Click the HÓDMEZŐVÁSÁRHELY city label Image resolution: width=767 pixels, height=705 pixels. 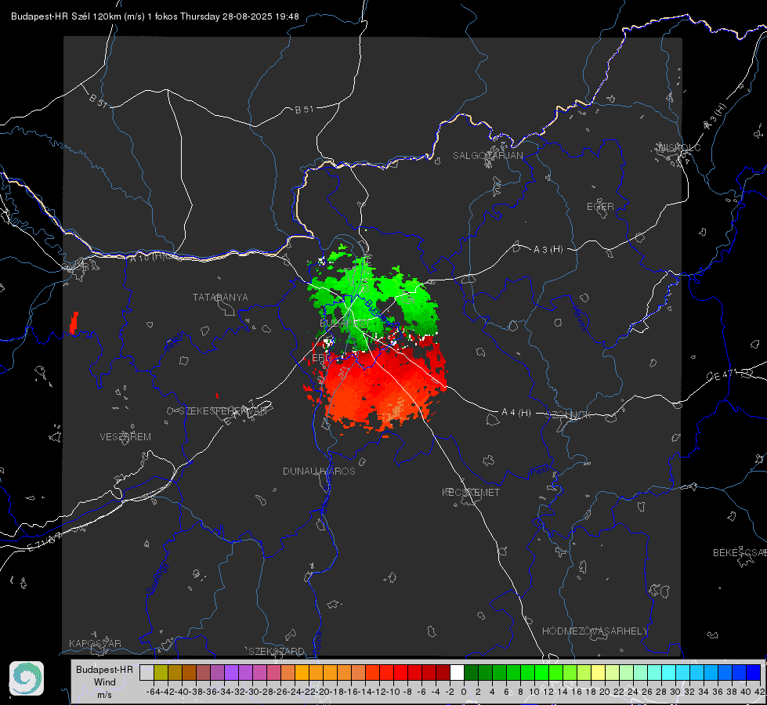[595, 631]
